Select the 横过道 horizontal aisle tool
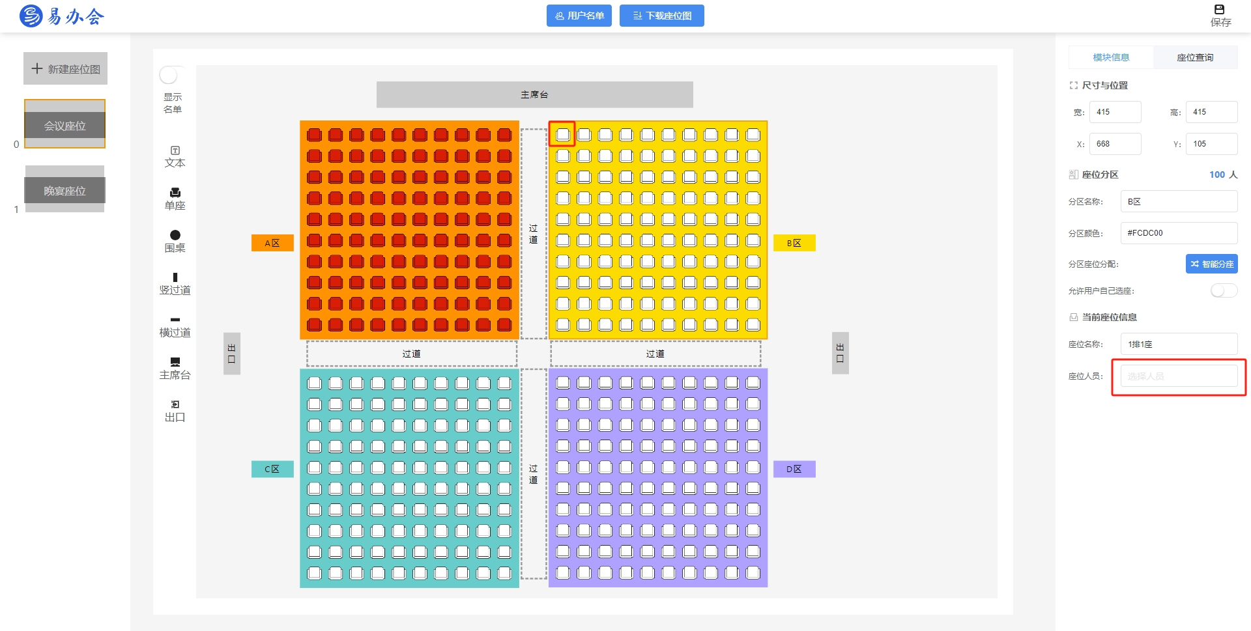Screen dimensions: 1251x631 tap(175, 320)
